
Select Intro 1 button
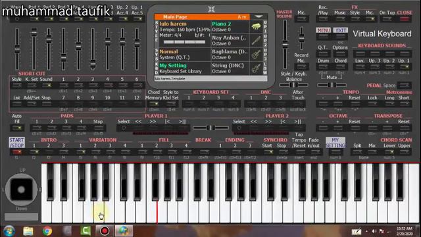34,152
